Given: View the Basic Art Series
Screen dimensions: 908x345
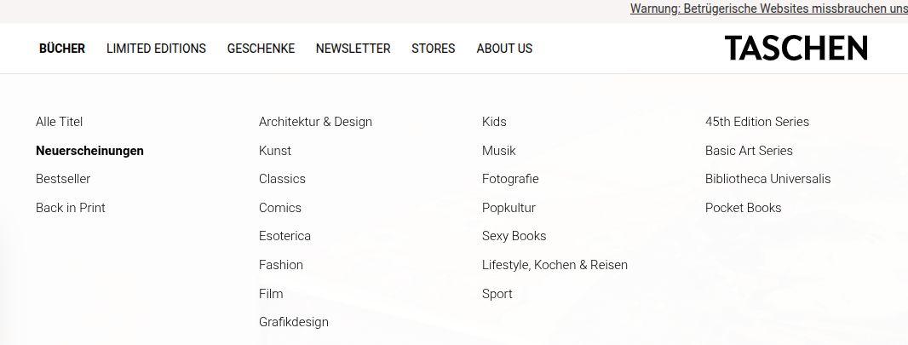Looking at the screenshot, I should [x=749, y=151].
